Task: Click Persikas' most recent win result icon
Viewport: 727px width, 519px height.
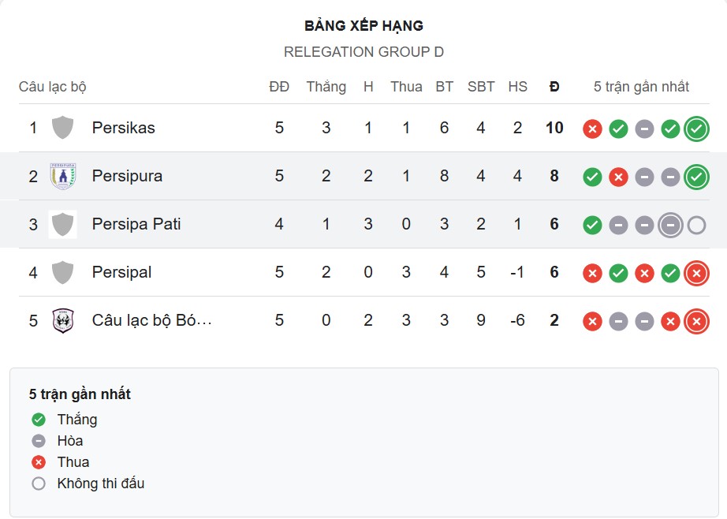Action: [x=695, y=128]
